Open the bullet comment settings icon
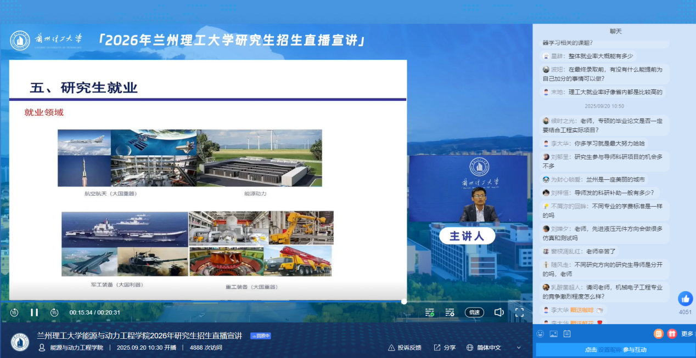 (450, 312)
